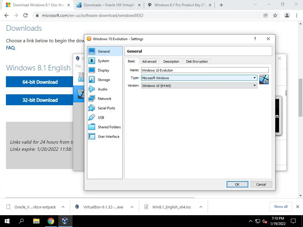Select the Network icon in settings sidebar
This screenshot has width=303, height=227.
[92, 98]
